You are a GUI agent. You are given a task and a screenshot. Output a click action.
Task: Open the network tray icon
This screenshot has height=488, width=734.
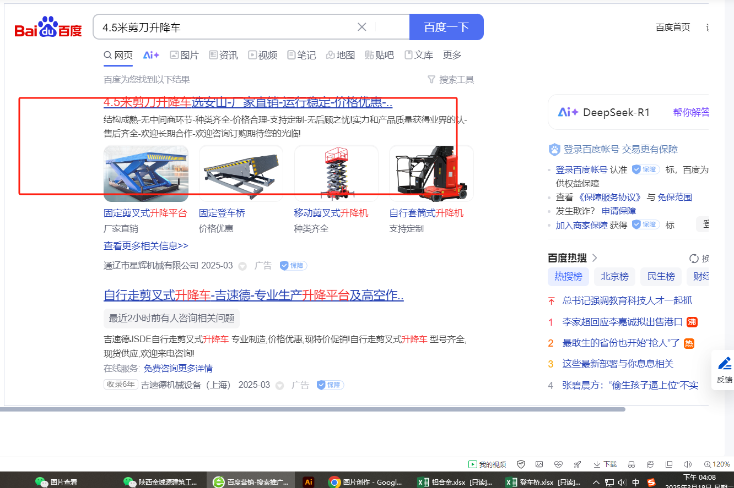pos(609,482)
